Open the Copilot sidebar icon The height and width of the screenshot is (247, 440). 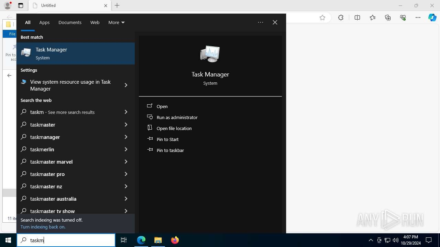pyautogui.click(x=432, y=18)
